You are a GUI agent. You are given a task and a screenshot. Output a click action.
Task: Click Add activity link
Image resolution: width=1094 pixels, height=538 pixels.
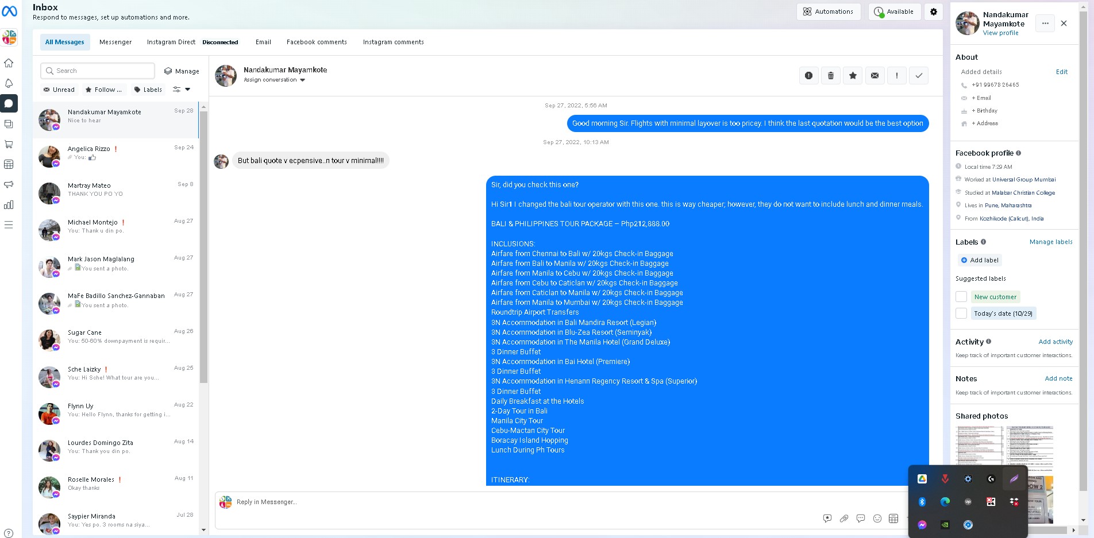(1056, 342)
